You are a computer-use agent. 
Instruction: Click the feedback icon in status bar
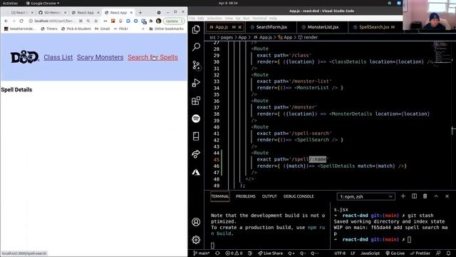[x=438, y=253]
